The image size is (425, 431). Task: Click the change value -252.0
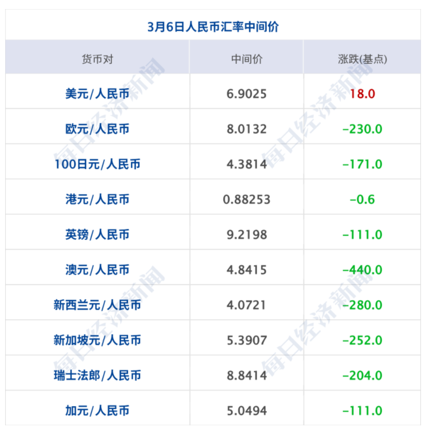363,340
